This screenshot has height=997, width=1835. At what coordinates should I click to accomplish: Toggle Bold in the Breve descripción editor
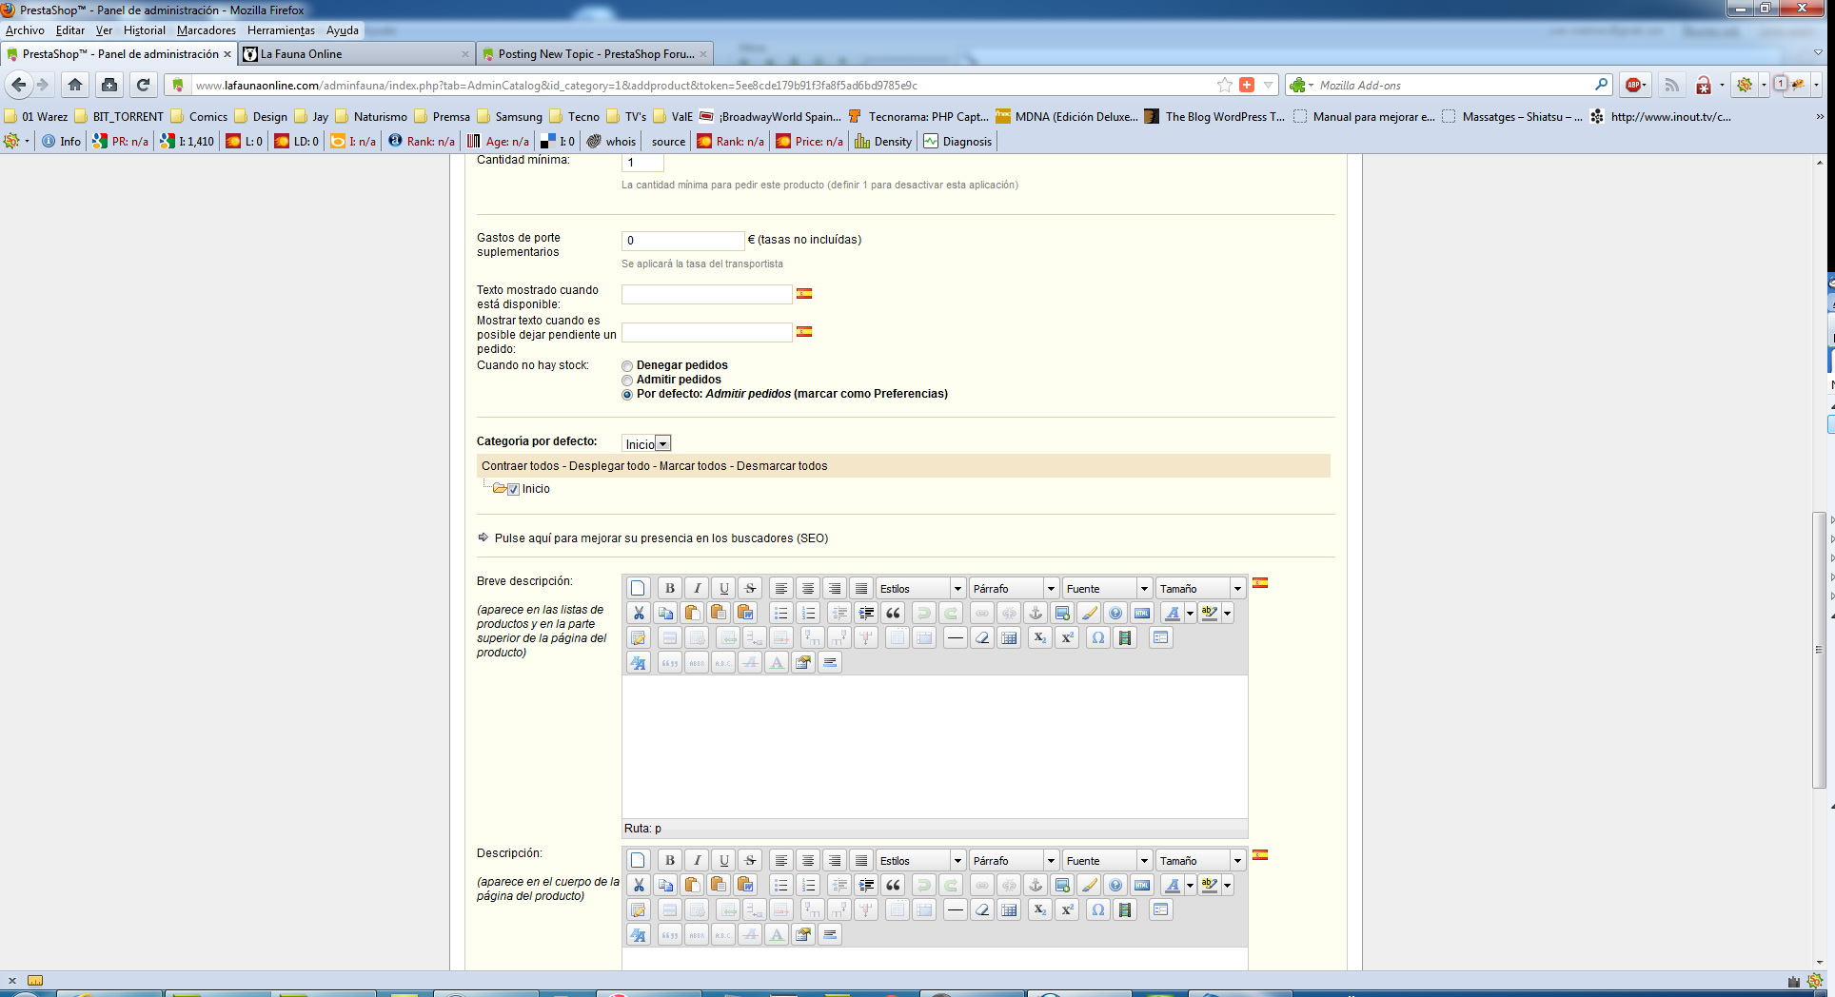click(x=669, y=588)
